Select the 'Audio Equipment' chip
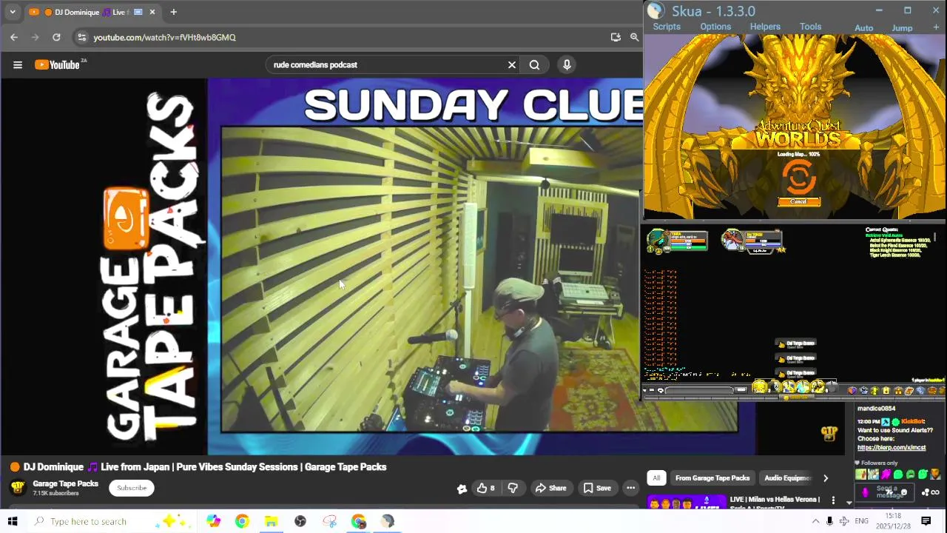 787,478
